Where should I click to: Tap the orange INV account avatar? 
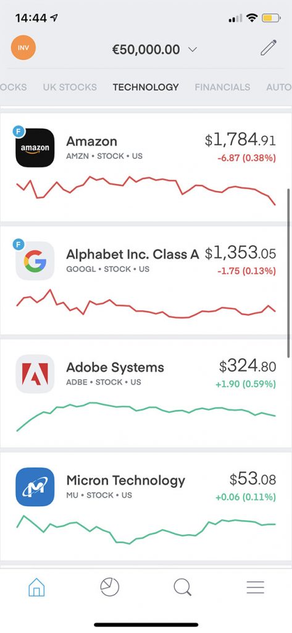click(23, 48)
